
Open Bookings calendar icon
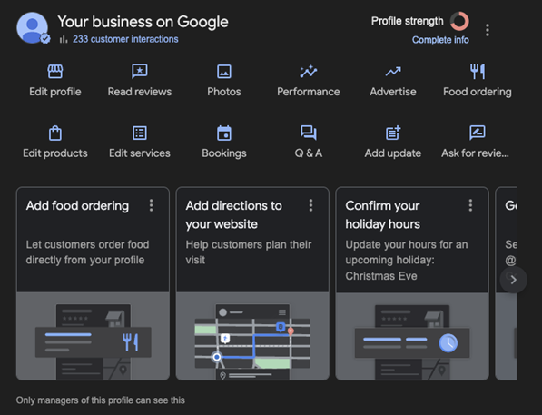pyautogui.click(x=224, y=133)
